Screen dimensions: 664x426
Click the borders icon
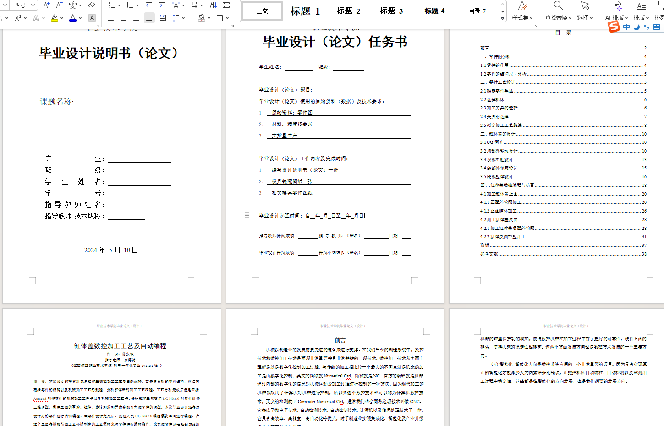pyautogui.click(x=220, y=18)
